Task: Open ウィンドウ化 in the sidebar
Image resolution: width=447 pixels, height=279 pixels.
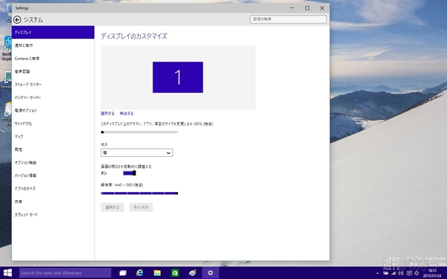Action: tap(53, 124)
